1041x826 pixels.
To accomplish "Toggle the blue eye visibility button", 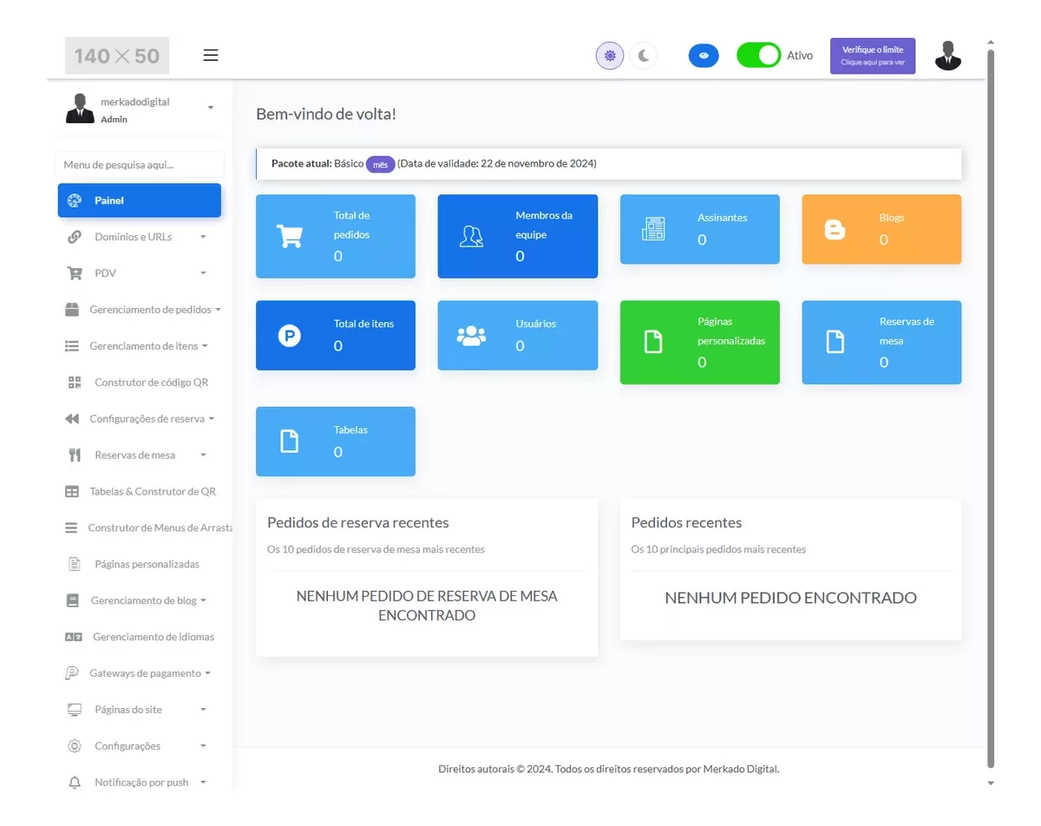I will click(x=704, y=56).
